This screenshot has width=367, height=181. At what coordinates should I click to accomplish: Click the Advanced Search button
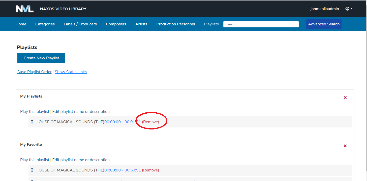(324, 24)
